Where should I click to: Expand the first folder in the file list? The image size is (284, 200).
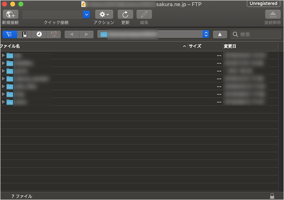(3, 55)
